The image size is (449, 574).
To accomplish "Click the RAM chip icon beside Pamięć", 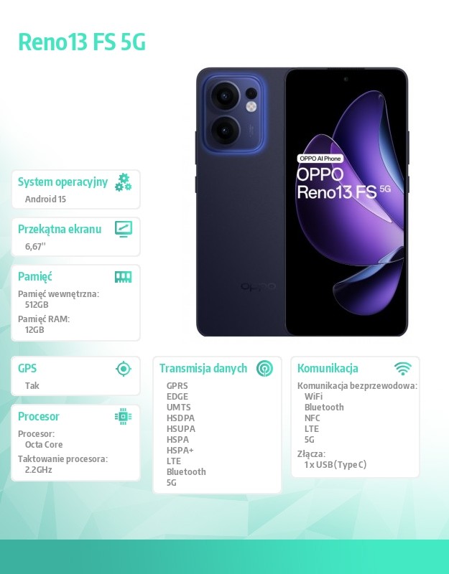I will (123, 277).
